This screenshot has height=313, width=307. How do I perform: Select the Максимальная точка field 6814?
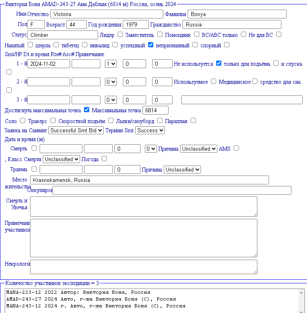155,110
